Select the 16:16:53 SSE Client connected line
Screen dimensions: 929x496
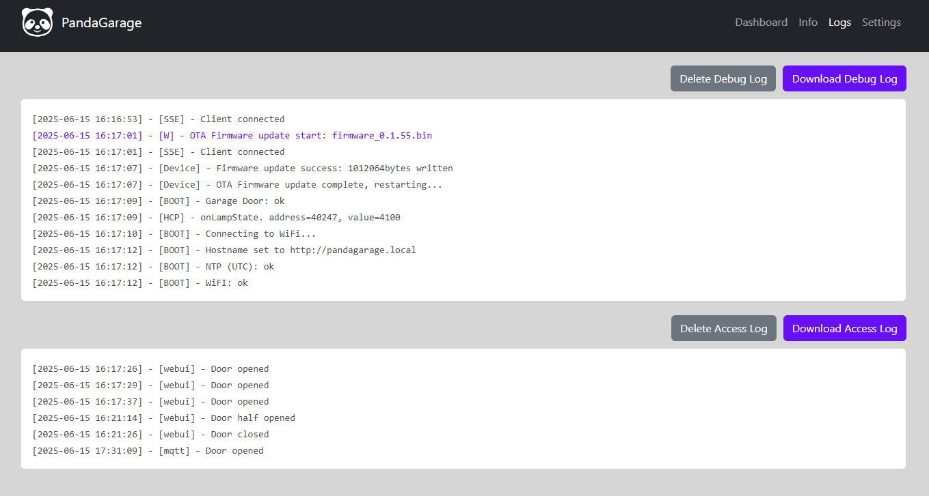(x=159, y=119)
